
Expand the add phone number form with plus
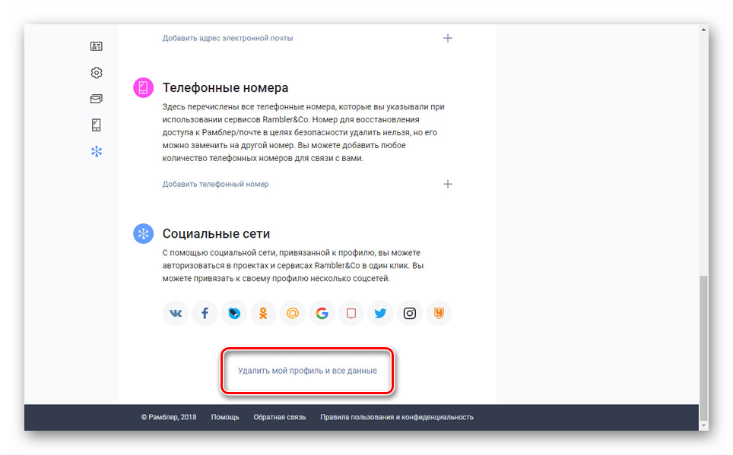pyautogui.click(x=448, y=184)
